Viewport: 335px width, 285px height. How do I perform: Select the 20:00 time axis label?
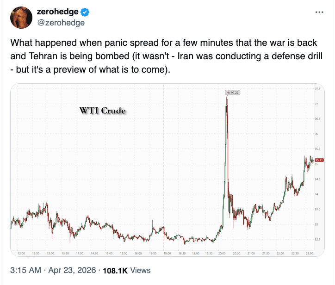(222, 254)
